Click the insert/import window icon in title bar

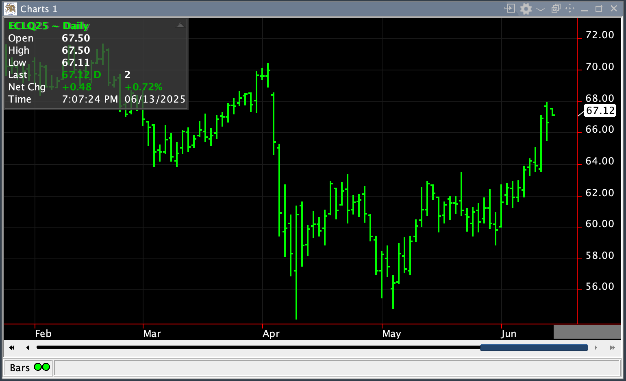pos(510,8)
